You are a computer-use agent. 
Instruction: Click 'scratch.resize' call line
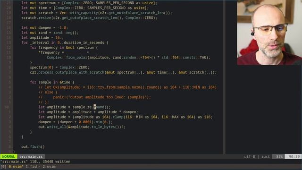[89, 18]
